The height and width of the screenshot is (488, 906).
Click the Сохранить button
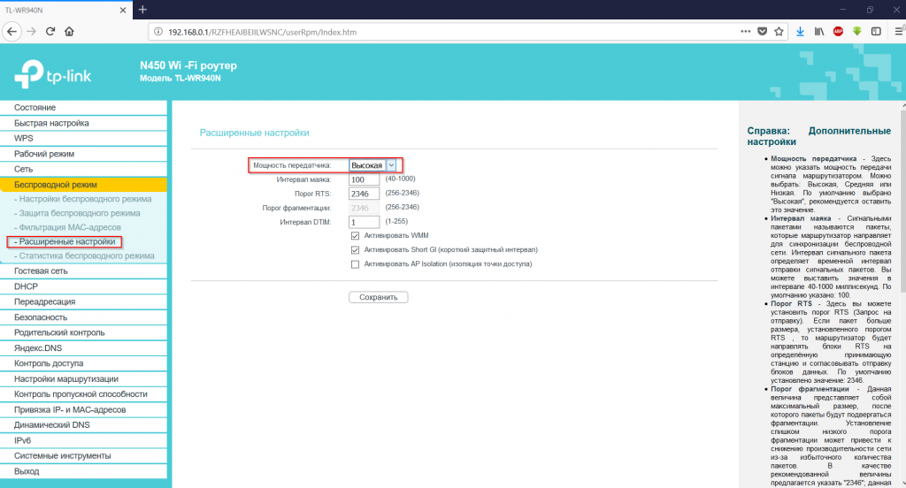pyautogui.click(x=379, y=297)
